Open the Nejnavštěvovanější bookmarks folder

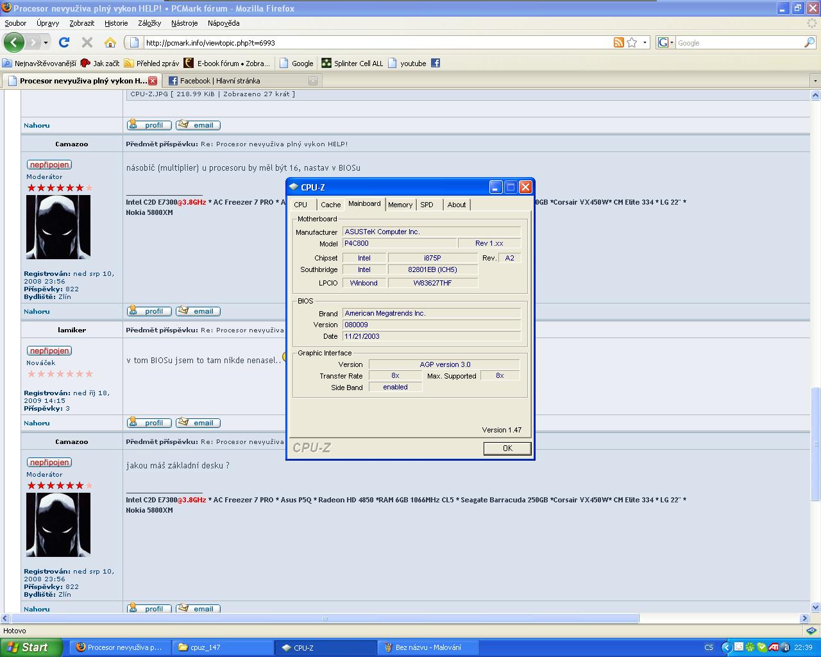pyautogui.click(x=39, y=63)
